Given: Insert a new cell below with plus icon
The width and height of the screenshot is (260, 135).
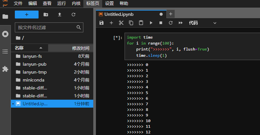Looking at the screenshot, I should point(111,23).
